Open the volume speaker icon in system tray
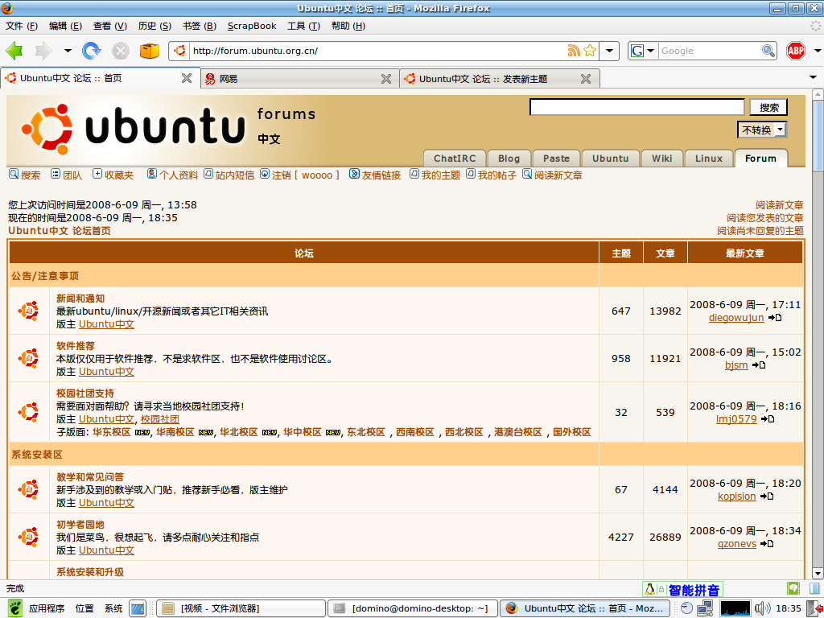 (x=763, y=608)
